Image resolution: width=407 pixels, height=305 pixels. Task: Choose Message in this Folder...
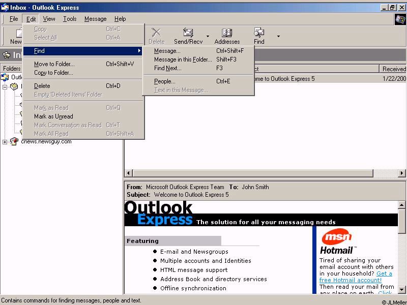pyautogui.click(x=199, y=59)
